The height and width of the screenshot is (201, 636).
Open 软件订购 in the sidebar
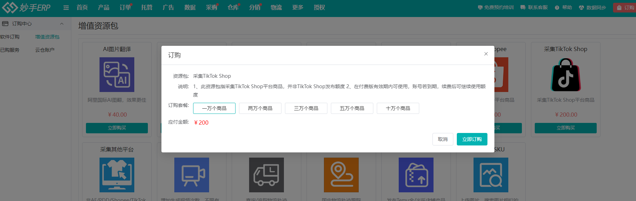10,37
